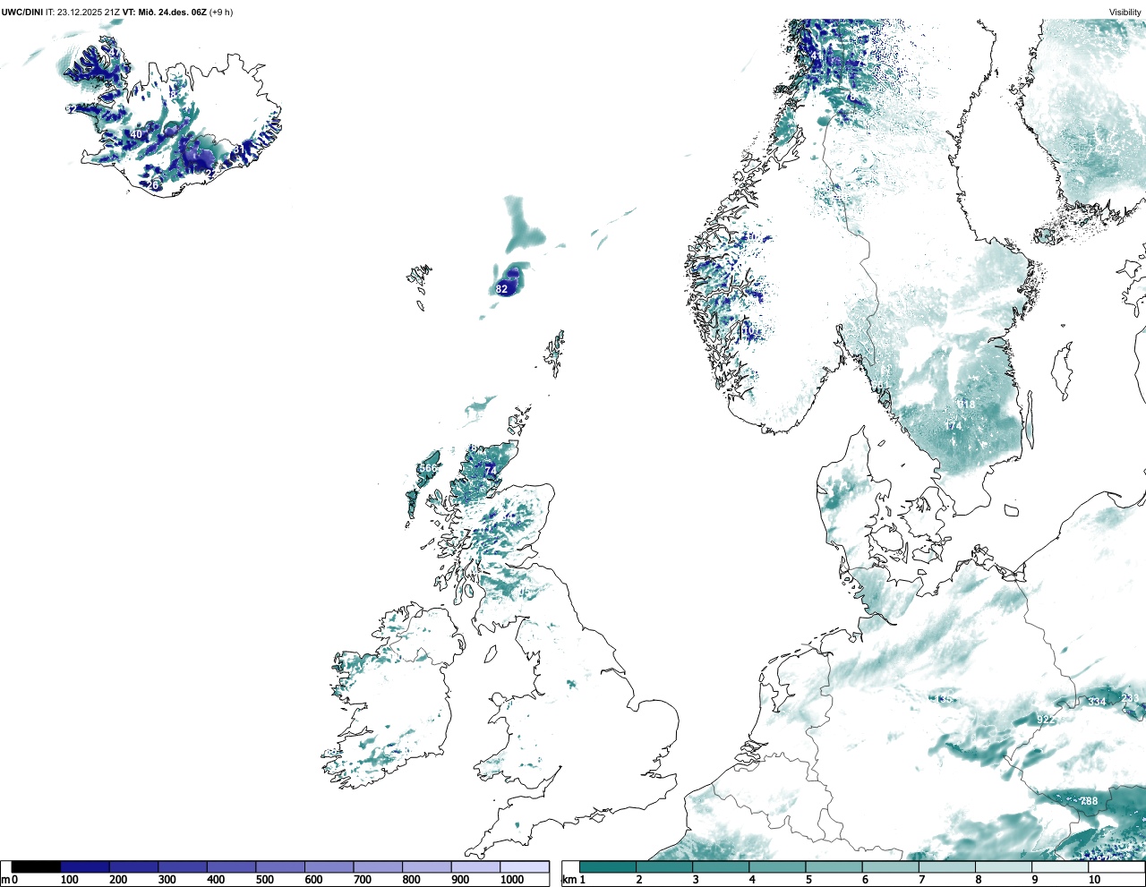Click the '10' tick label on the km scale
This screenshot has height=887, width=1146.
pos(1094,880)
